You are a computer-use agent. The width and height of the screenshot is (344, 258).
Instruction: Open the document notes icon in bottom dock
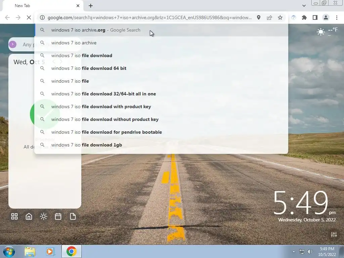[73, 217]
